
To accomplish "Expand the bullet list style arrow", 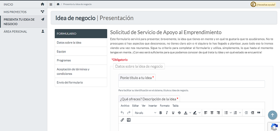I will pyautogui.click(x=231, y=113).
